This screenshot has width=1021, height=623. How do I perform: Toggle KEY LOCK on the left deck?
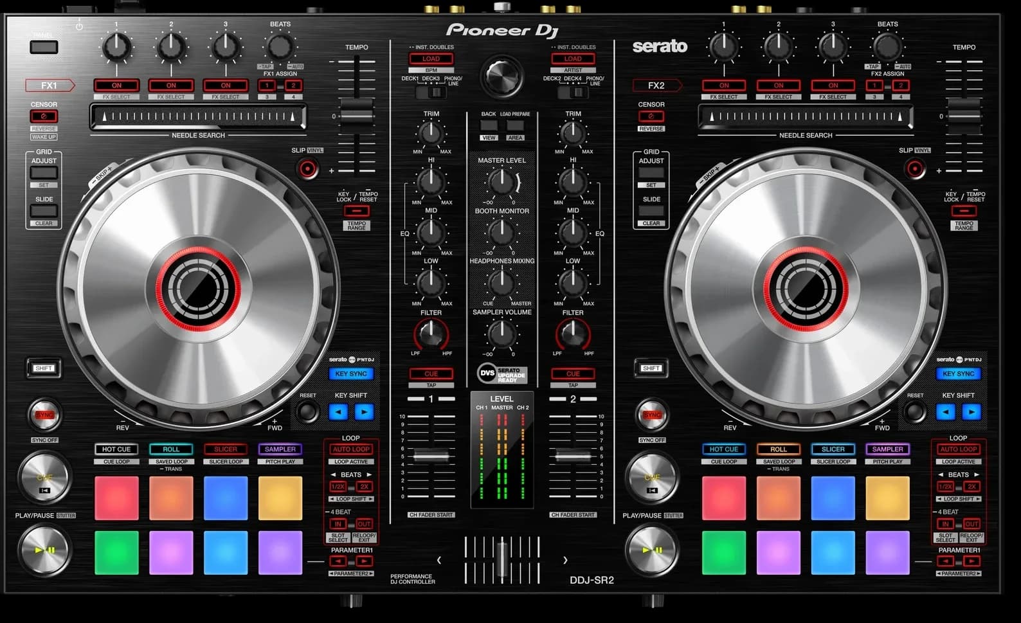(x=356, y=211)
